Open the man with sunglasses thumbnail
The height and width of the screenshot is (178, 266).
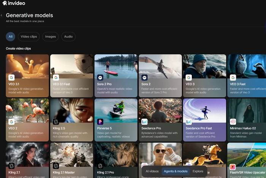pyautogui.click(x=160, y=154)
